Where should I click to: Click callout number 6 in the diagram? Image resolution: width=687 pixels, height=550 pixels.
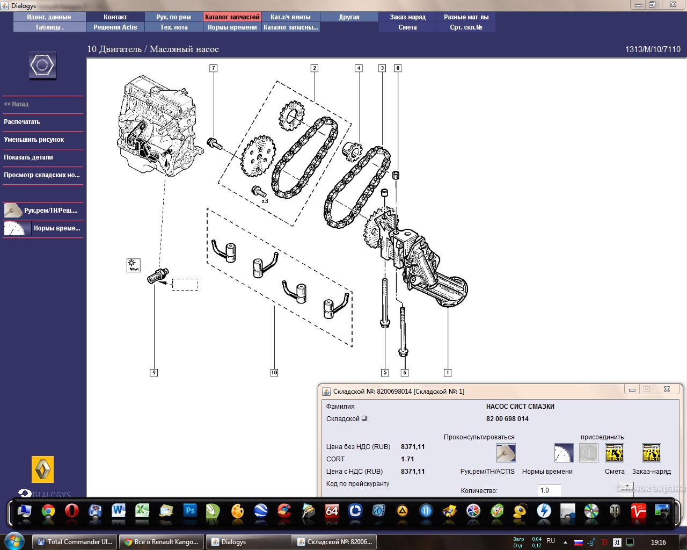coord(405,372)
